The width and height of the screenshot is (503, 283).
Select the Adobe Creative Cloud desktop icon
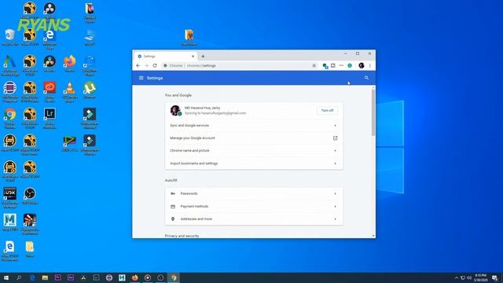pyautogui.click(x=50, y=91)
